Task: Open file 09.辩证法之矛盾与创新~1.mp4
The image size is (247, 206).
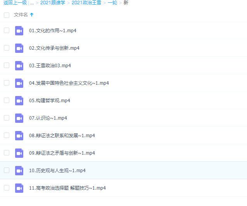Action: coord(62,153)
